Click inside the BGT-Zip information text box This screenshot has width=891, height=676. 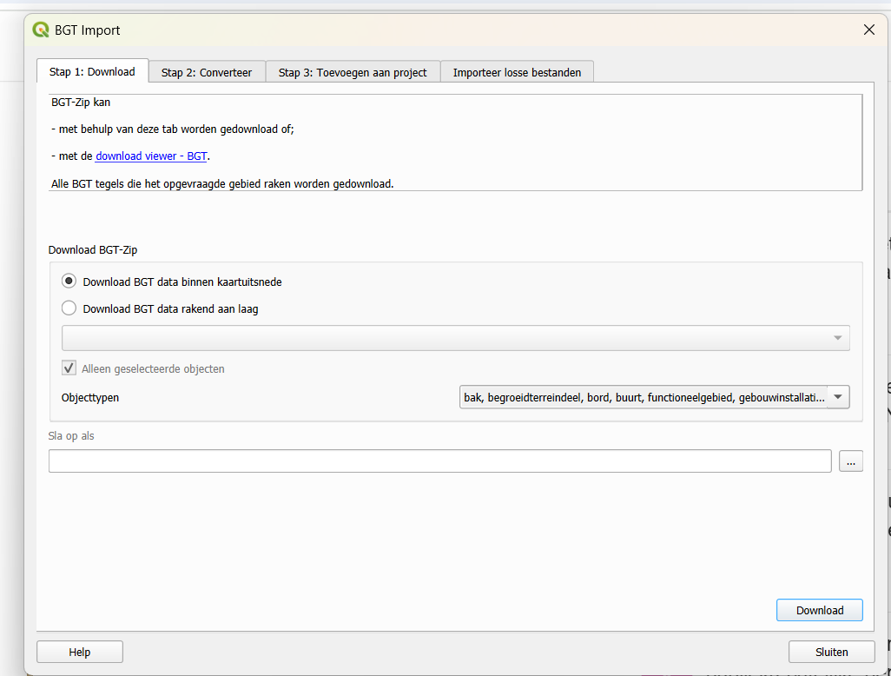coord(455,142)
